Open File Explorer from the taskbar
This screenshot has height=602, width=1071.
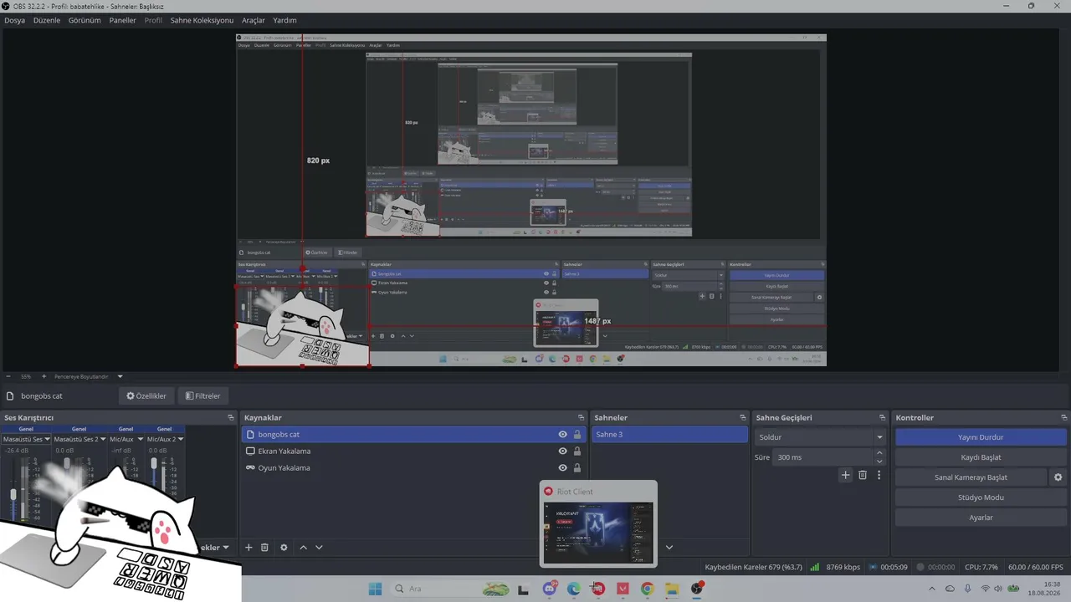tap(672, 589)
